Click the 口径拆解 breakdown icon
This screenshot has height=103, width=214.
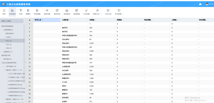(86, 12)
